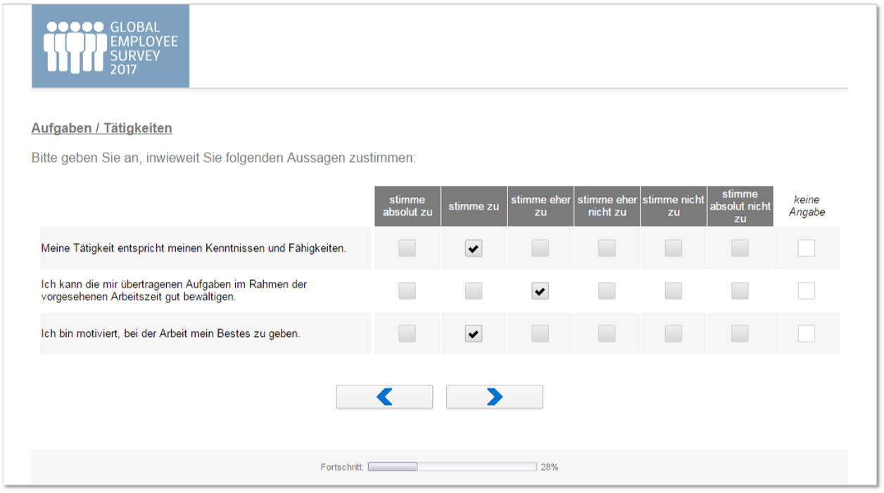Click the 'stimme absolut zu' column header
This screenshot has width=884, height=493.
click(407, 206)
